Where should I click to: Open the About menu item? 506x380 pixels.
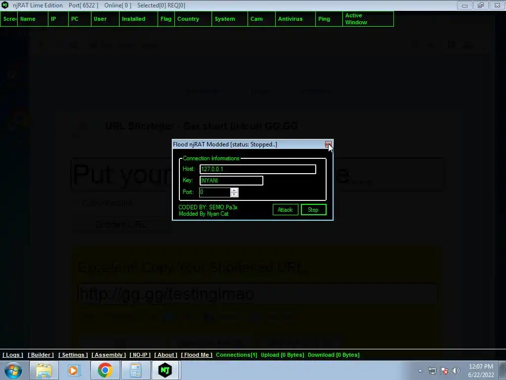click(x=166, y=355)
